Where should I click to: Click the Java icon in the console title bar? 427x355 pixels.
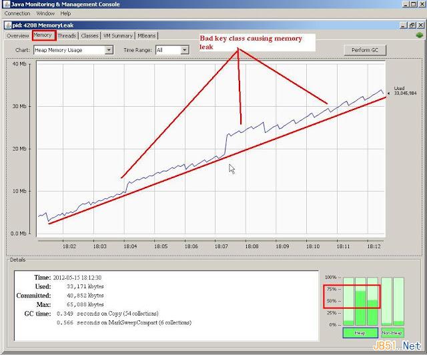point(6,4)
